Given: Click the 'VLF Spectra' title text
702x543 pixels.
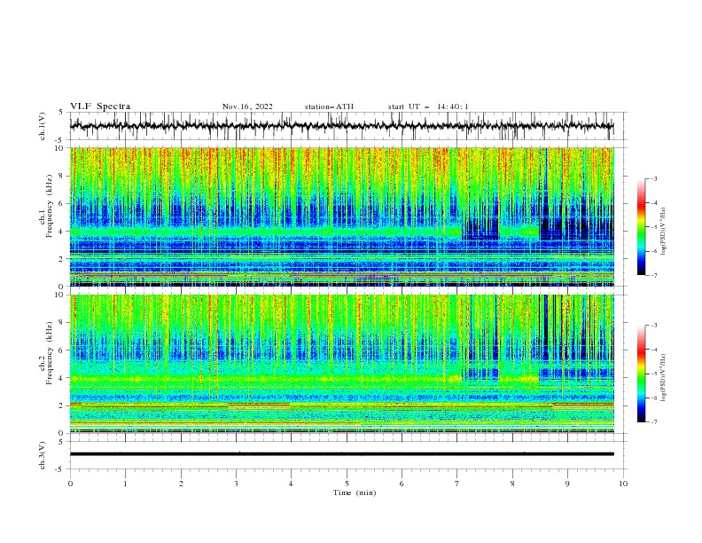Looking at the screenshot, I should [x=100, y=106].
